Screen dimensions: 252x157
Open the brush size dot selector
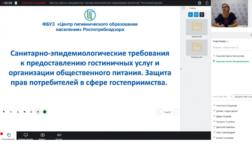(38, 112)
